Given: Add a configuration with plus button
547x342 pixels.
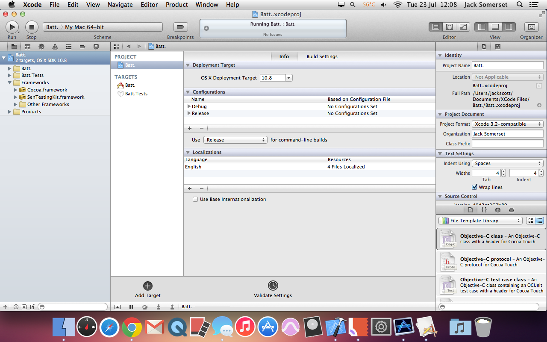Looking at the screenshot, I should pos(190,128).
